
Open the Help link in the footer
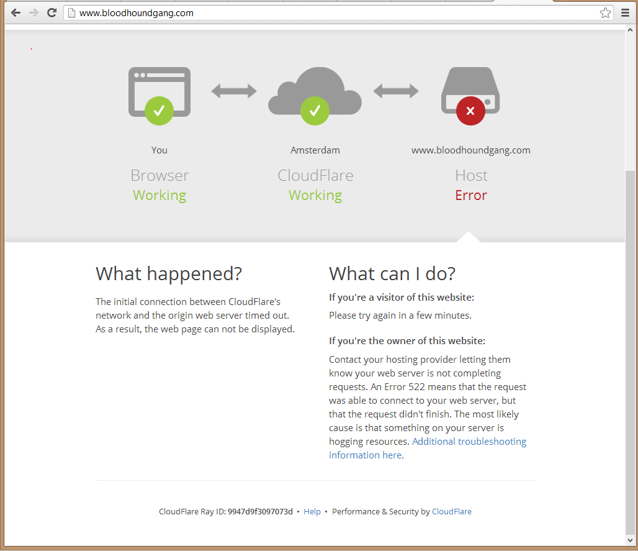pos(312,511)
